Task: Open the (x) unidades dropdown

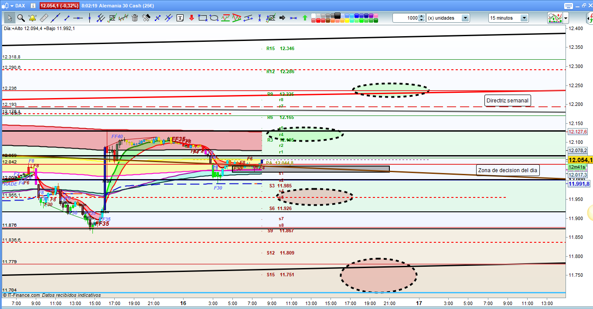Action: point(465,18)
